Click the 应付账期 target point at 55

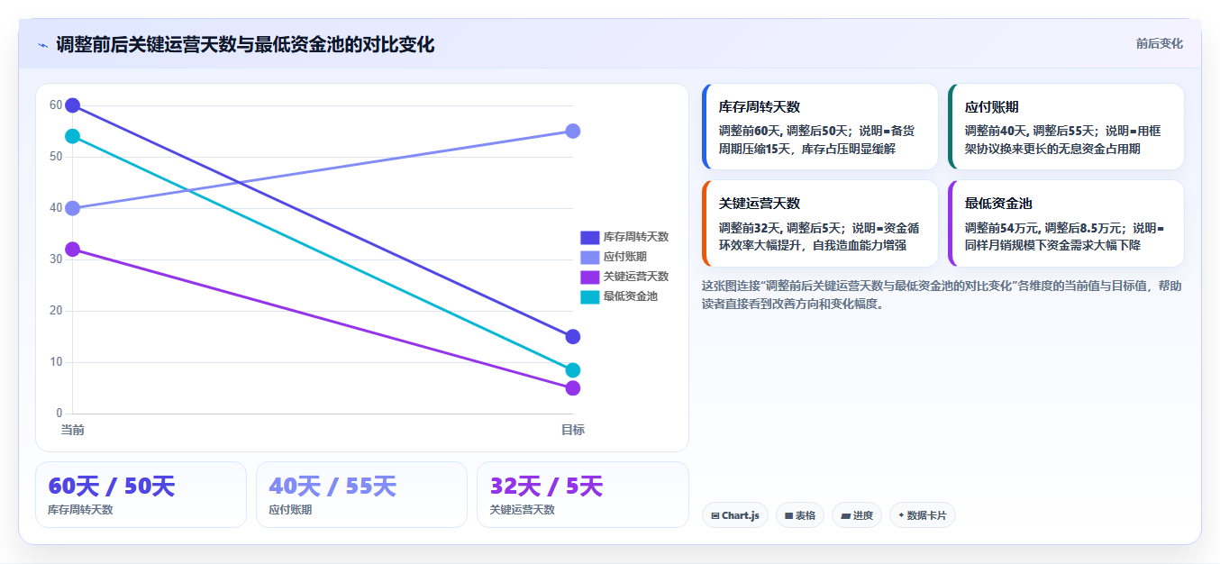click(573, 132)
